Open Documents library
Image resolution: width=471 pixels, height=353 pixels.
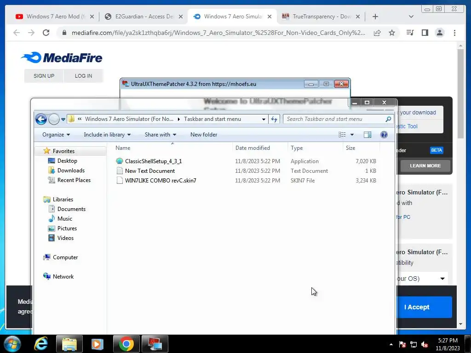point(71,209)
